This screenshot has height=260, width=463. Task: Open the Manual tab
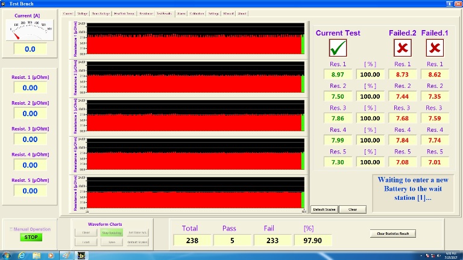(228, 14)
